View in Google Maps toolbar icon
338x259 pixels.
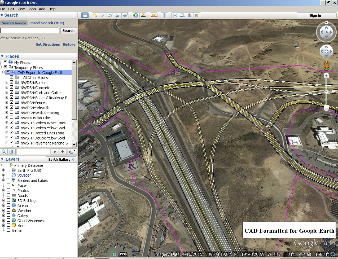click(197, 15)
